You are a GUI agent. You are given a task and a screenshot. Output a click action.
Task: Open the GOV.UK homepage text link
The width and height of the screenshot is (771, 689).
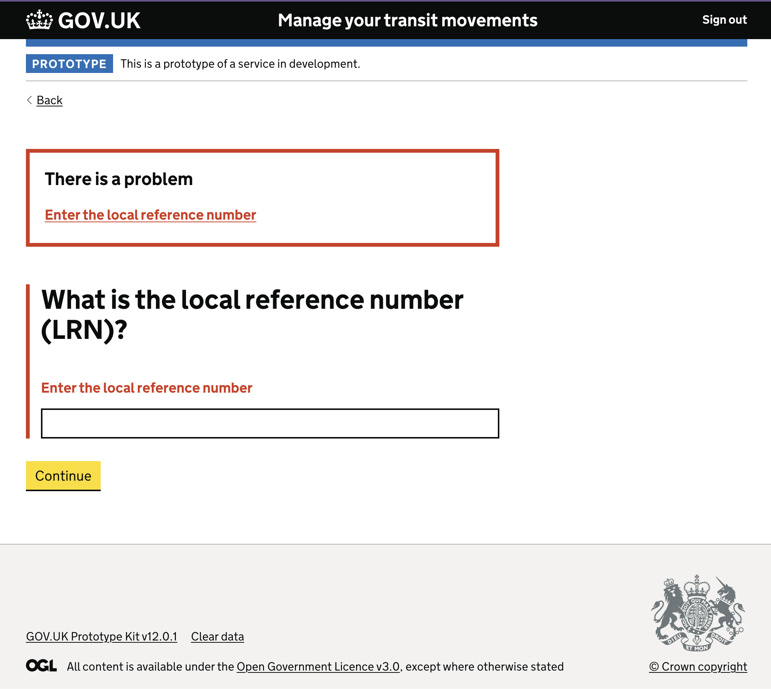point(99,20)
